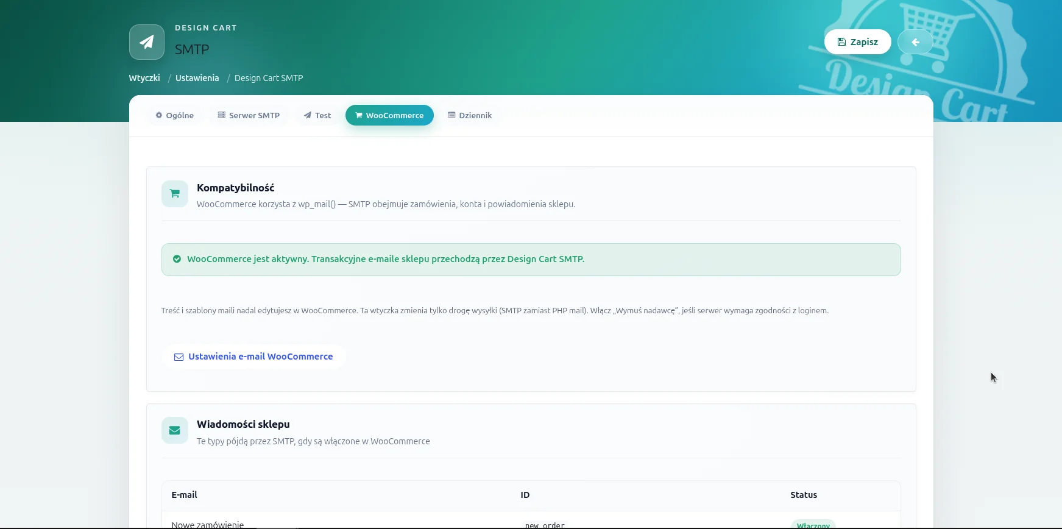Viewport: 1062px width, 529px height.
Task: Click the ID column header
Action: click(x=525, y=495)
